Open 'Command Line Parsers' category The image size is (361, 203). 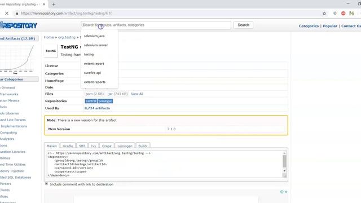(x=13, y=120)
